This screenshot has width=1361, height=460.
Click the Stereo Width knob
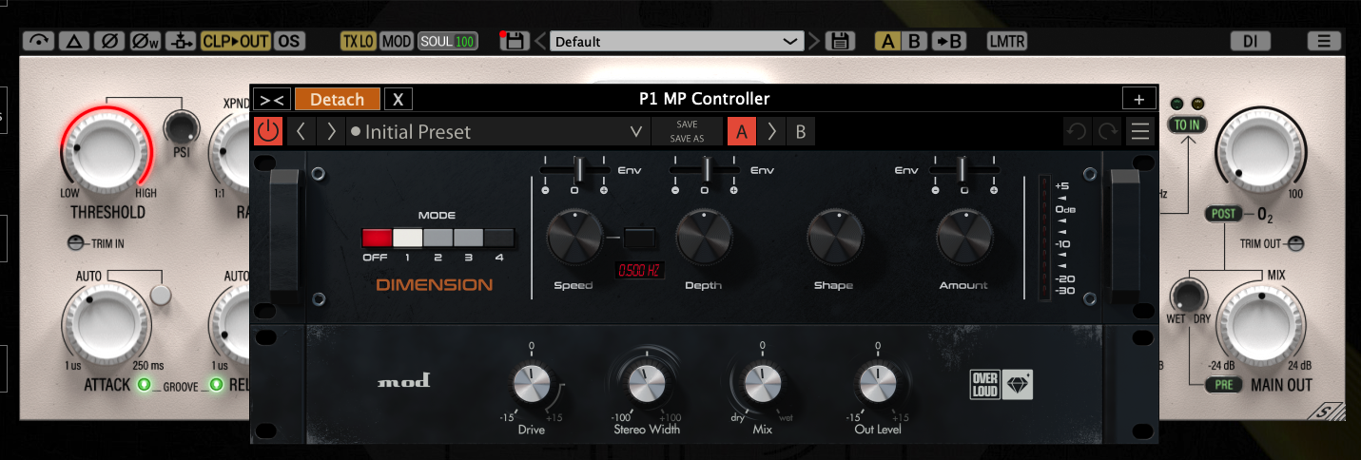tap(646, 384)
